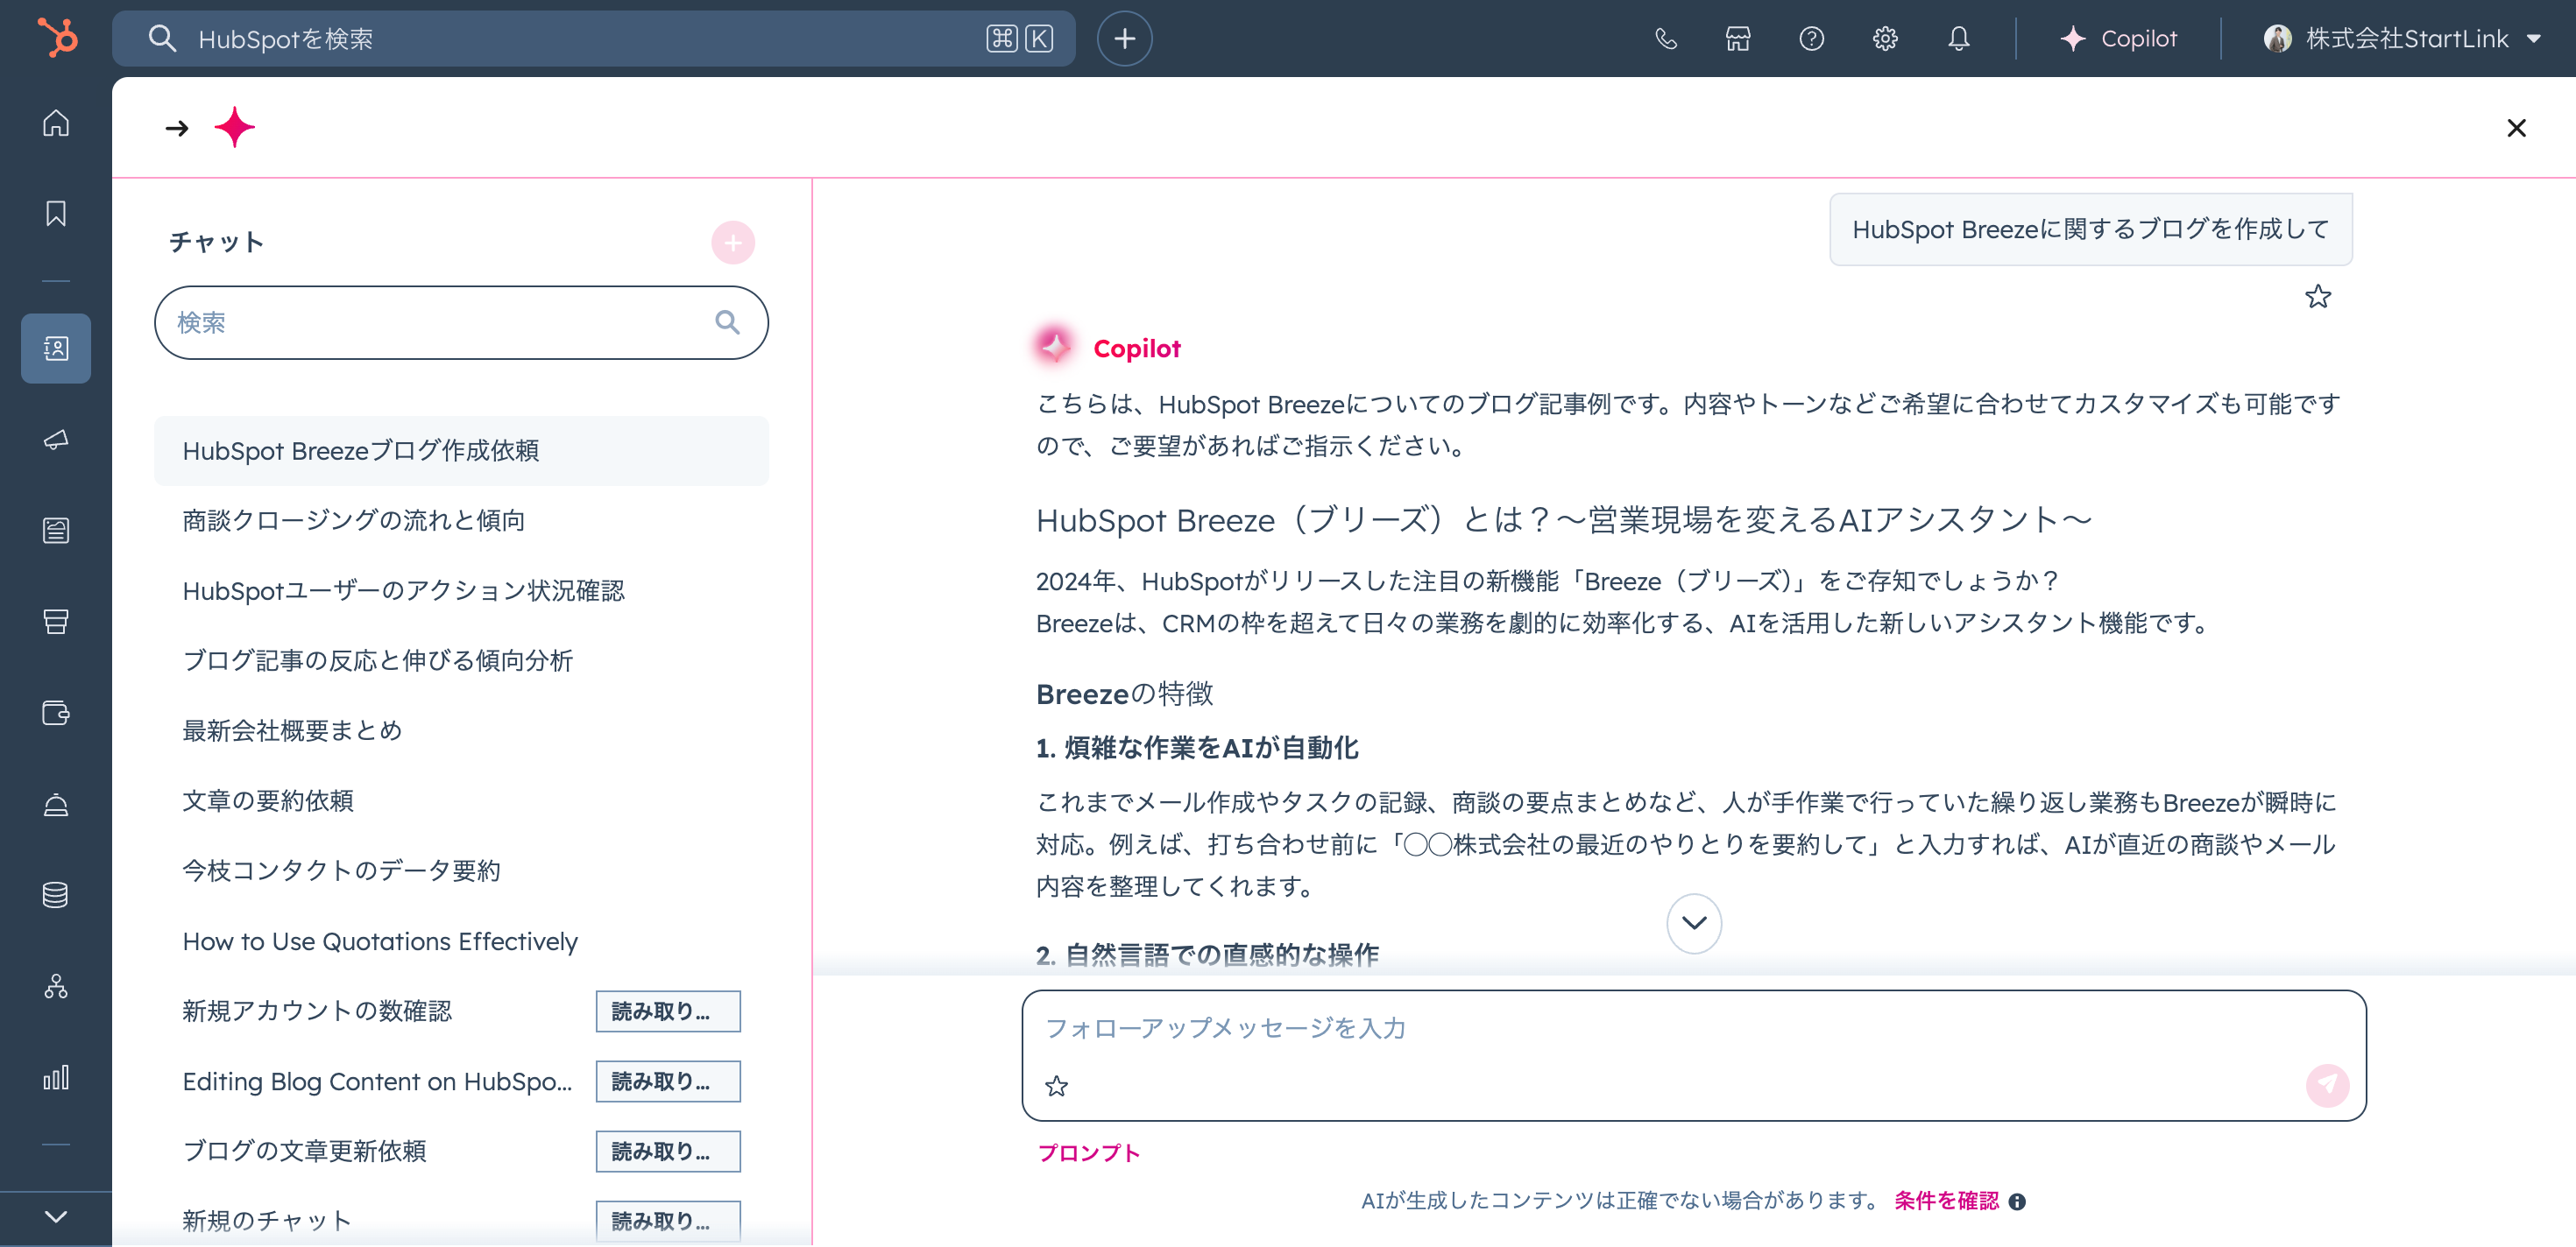Select the highlighted CRM contacts icon
The width and height of the screenshot is (2576, 1247).
[x=55, y=348]
